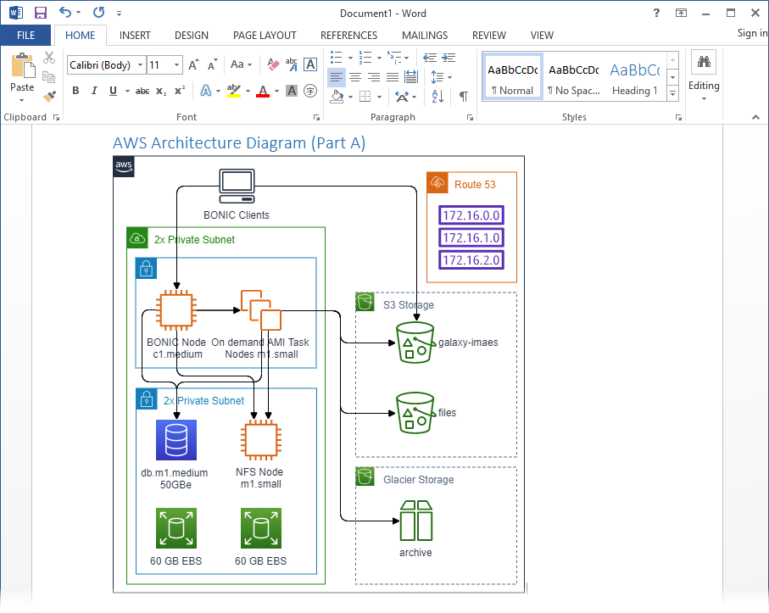
Task: Click the font size input field
Action: (159, 64)
